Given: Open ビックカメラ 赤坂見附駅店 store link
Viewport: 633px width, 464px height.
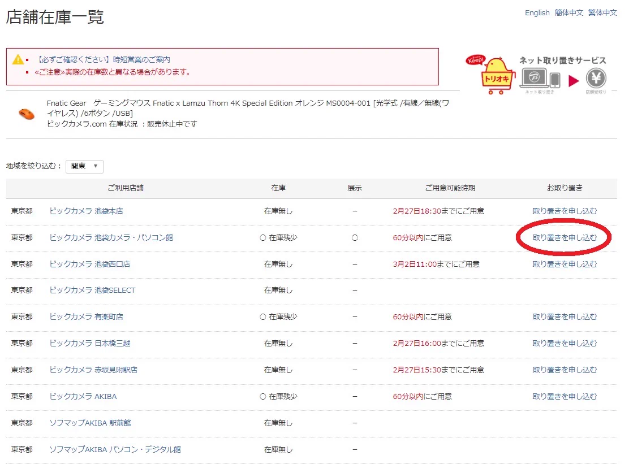Looking at the screenshot, I should [x=93, y=370].
